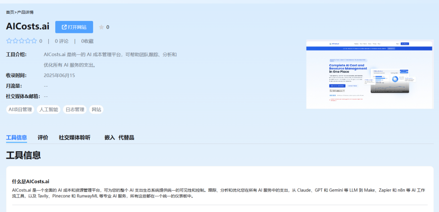Select the 网站 tag
439x212 pixels.
tap(96, 110)
